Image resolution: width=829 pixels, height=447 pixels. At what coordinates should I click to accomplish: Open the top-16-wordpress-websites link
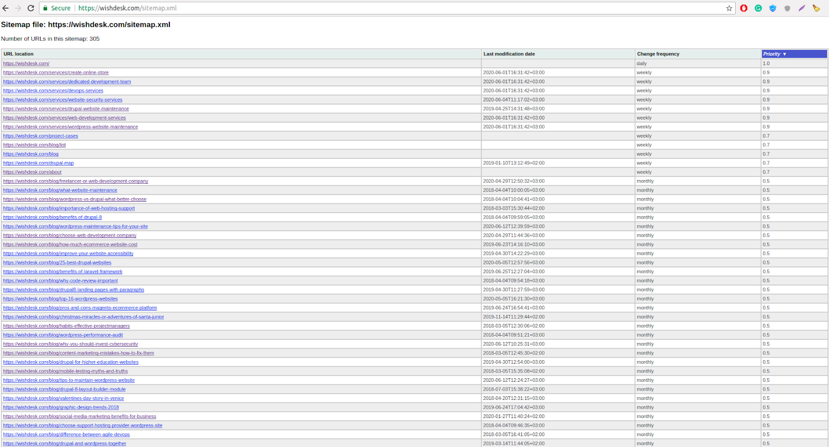click(x=61, y=299)
